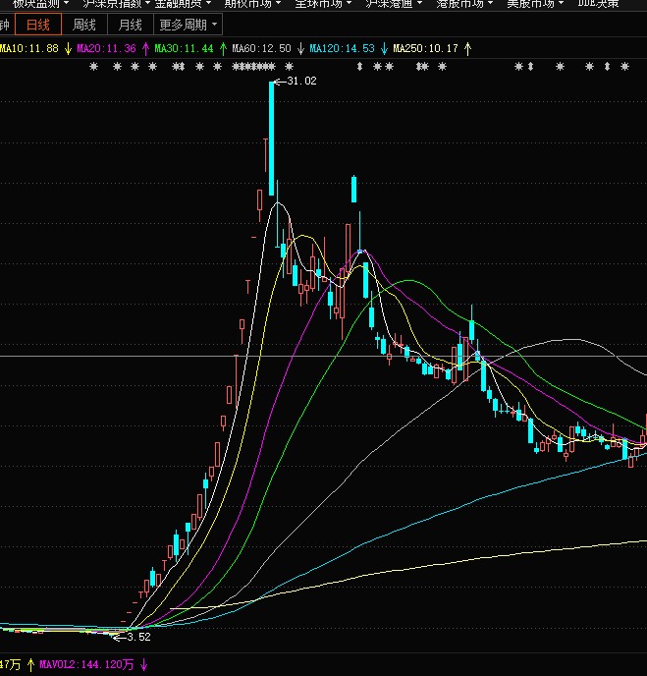Select the MA120:14.53 indicator label
647x676 pixels.
(342, 48)
